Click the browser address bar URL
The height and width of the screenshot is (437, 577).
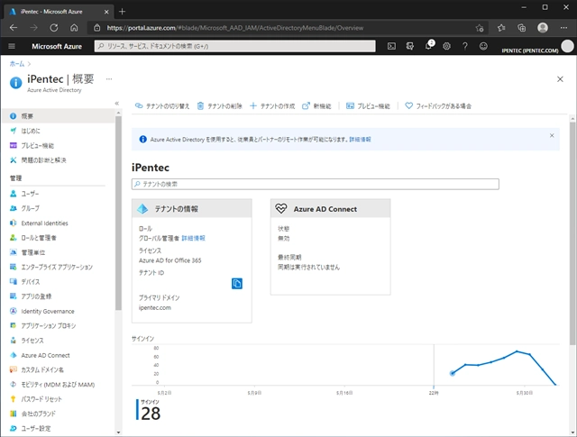(234, 28)
